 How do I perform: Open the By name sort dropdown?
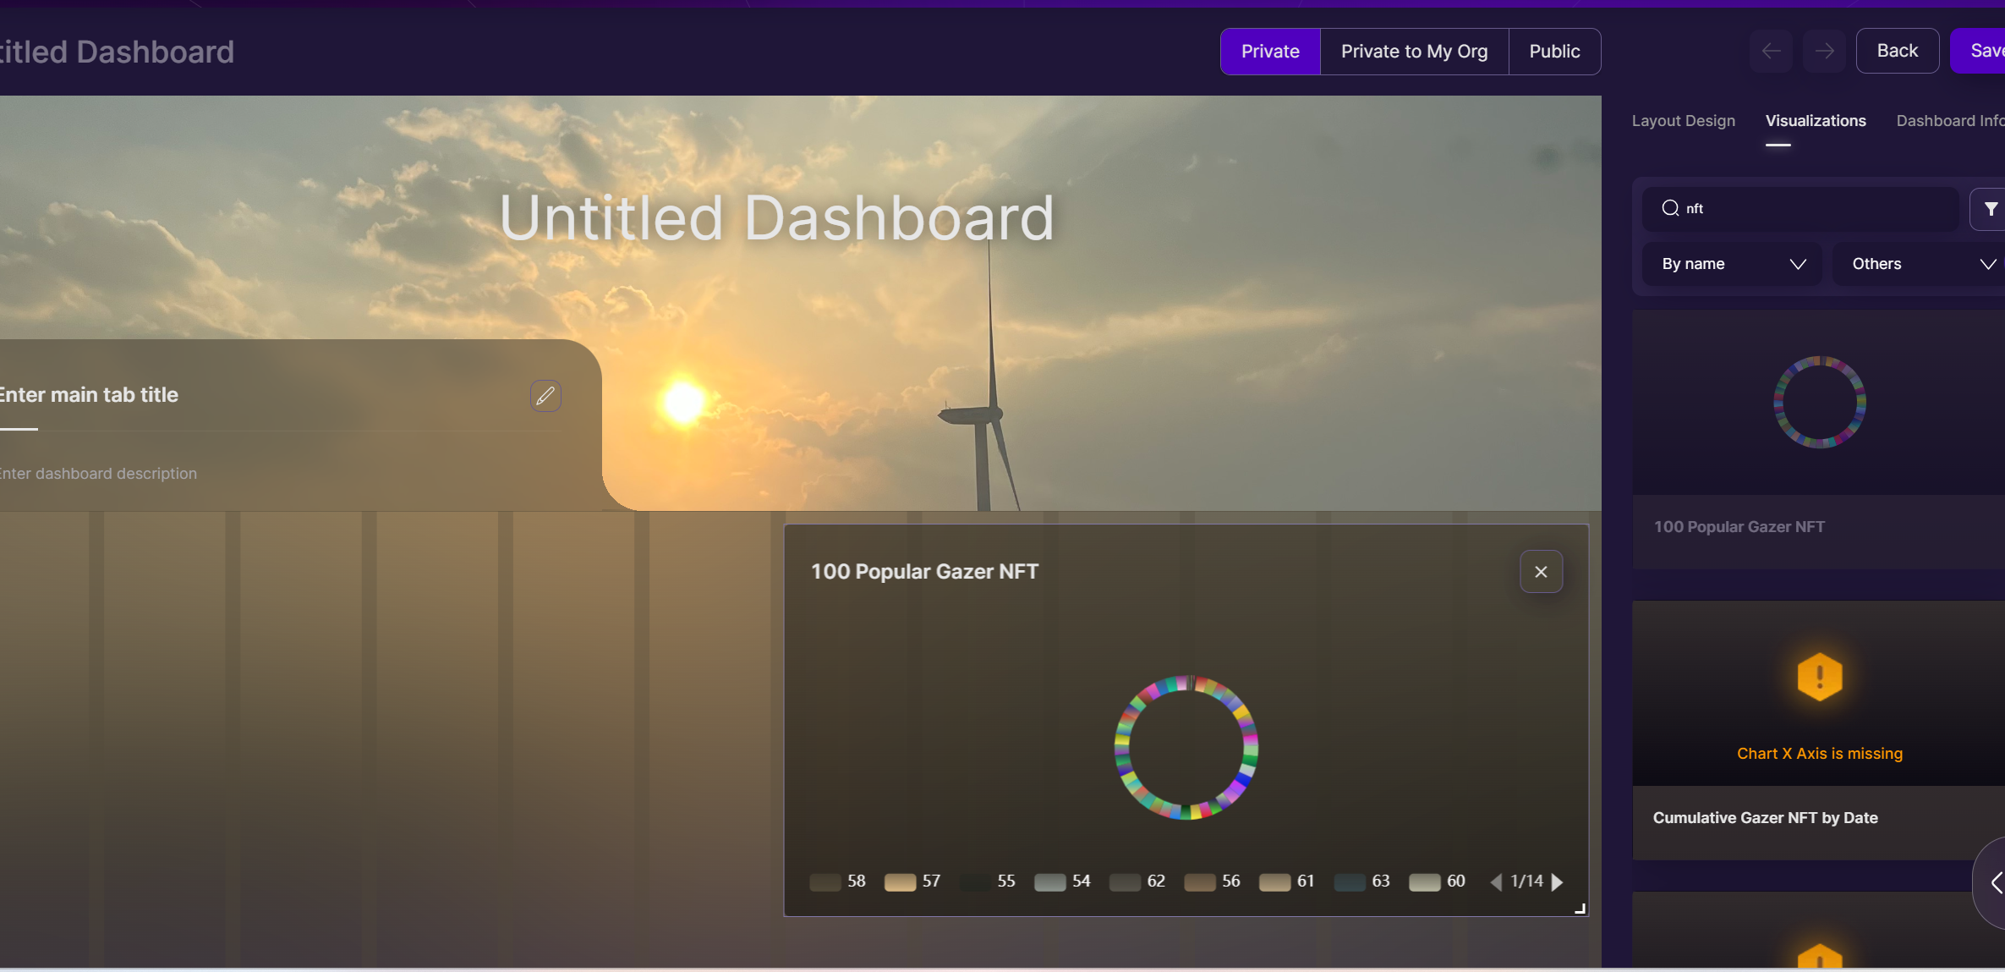(x=1732, y=264)
